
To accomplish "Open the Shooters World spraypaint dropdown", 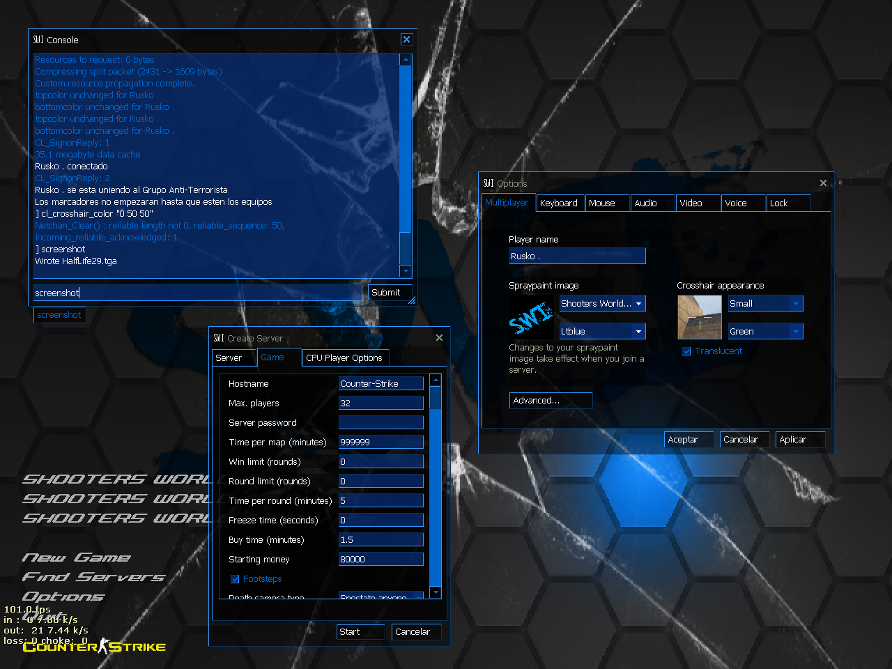I will coord(603,303).
